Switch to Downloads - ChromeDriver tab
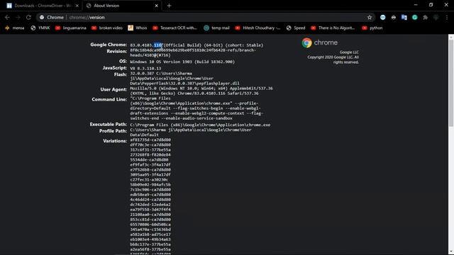454x255 pixels. (x=43, y=6)
